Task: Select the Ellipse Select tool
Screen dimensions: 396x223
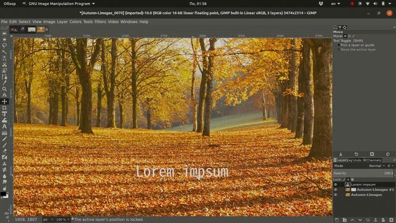Action: tap(4, 40)
